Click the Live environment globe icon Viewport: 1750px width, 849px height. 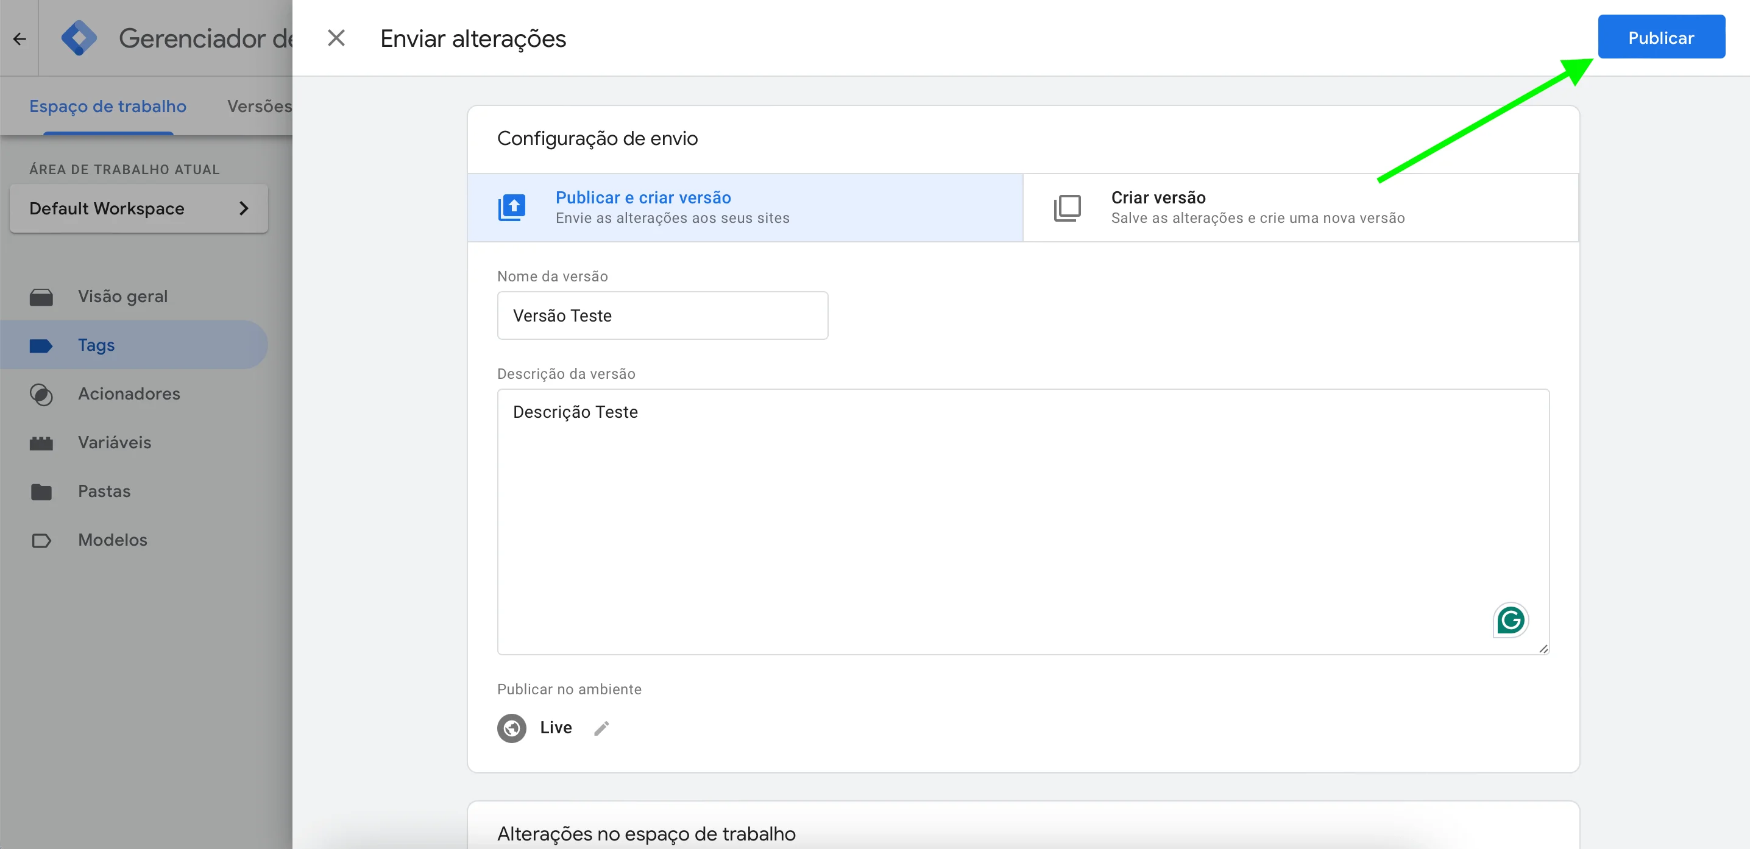pos(512,728)
